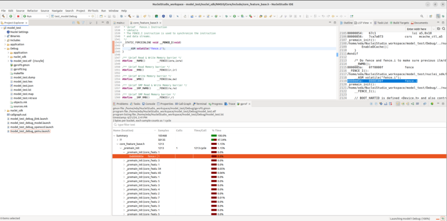Toggle gprof call graph view icon
The width and height of the screenshot is (447, 221).
[x=413, y=104]
